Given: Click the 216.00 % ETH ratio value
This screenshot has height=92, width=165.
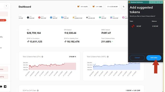Looking at the screenshot, I should [72, 57].
